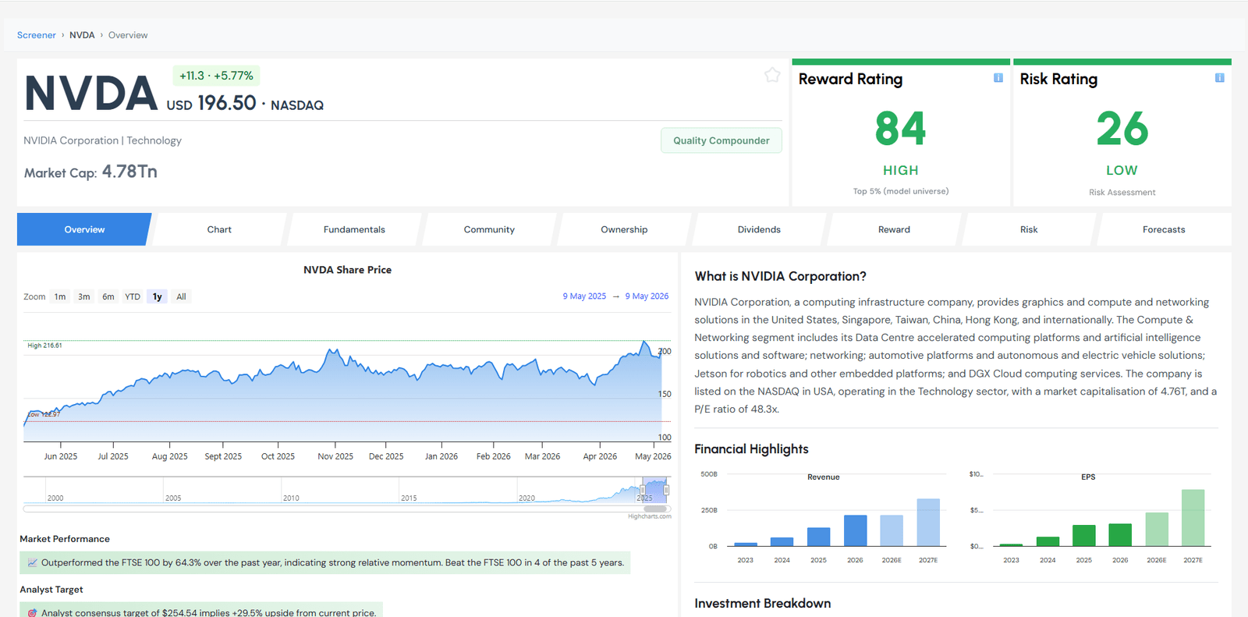Open the Community tab
The height and width of the screenshot is (617, 1248).
click(x=489, y=229)
